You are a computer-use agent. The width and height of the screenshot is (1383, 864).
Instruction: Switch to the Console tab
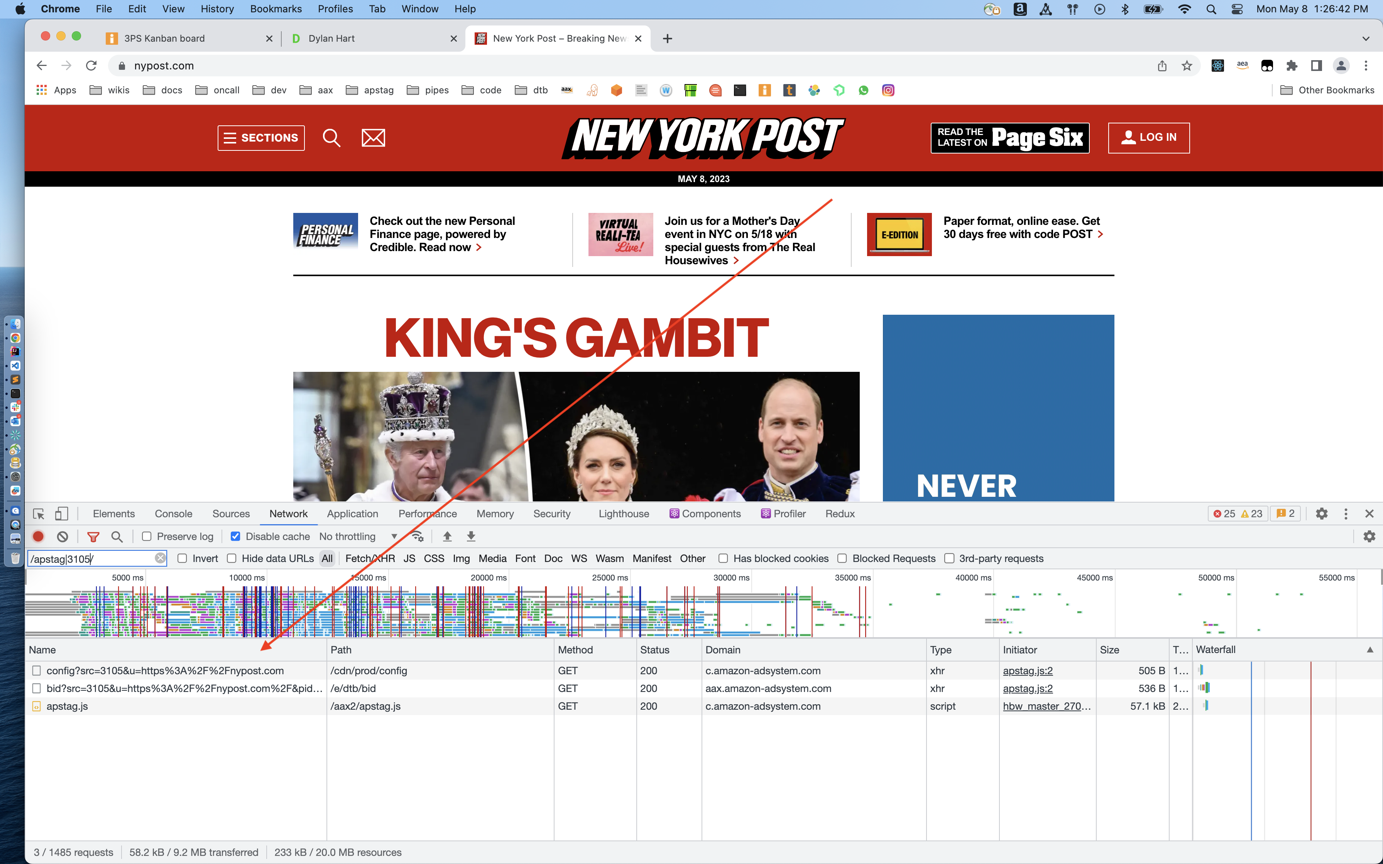coord(173,514)
